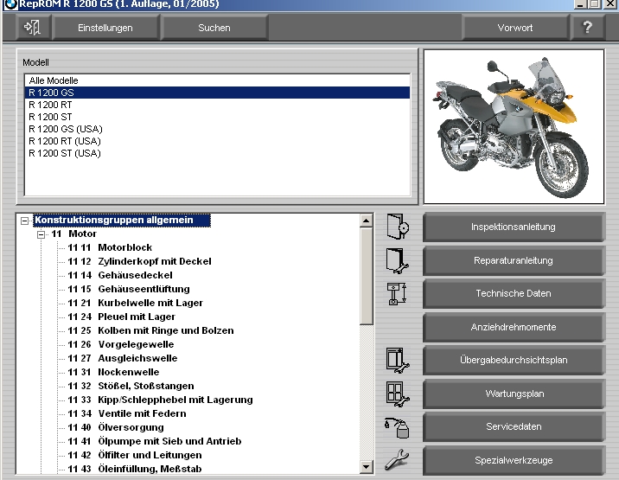Select Konstruktionsgruppen allgemein root item
The width and height of the screenshot is (619, 480).
coord(122,220)
